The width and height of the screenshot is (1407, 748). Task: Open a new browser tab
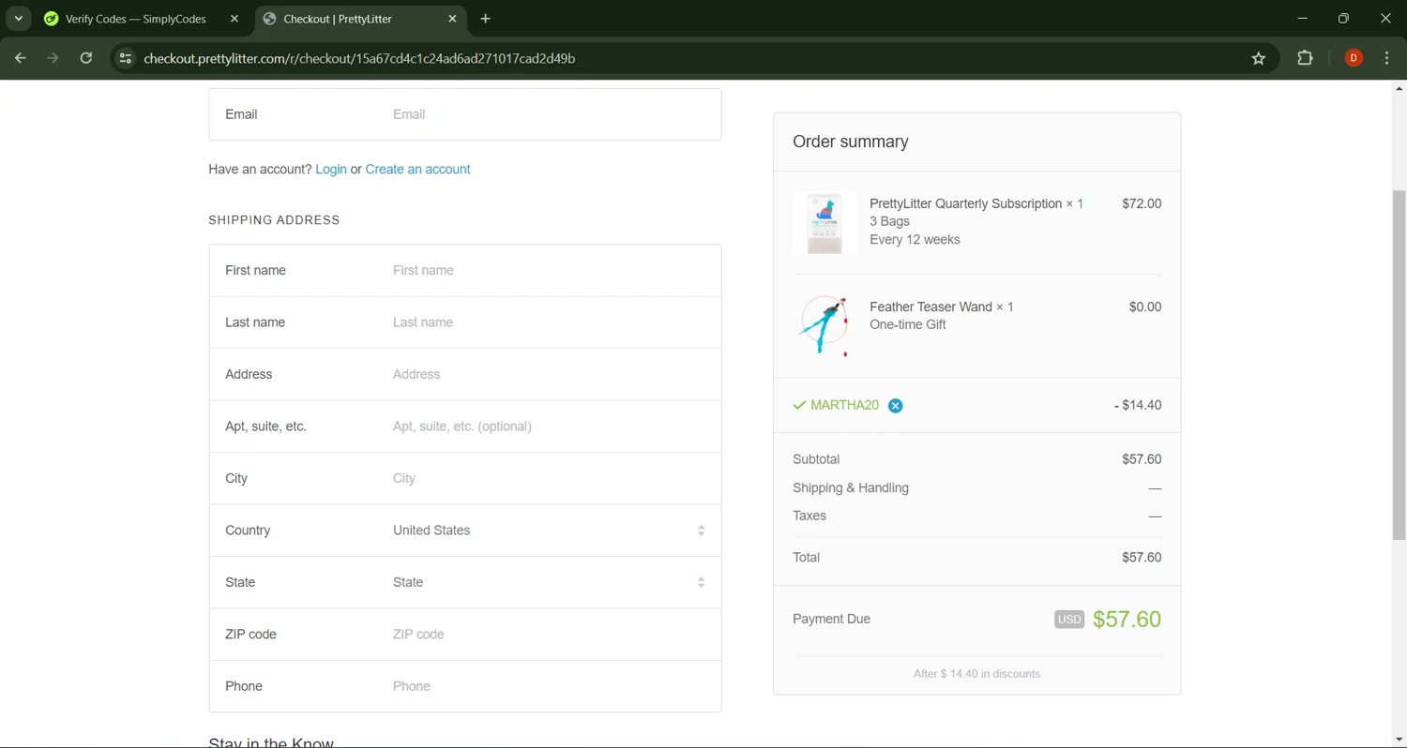(x=485, y=19)
